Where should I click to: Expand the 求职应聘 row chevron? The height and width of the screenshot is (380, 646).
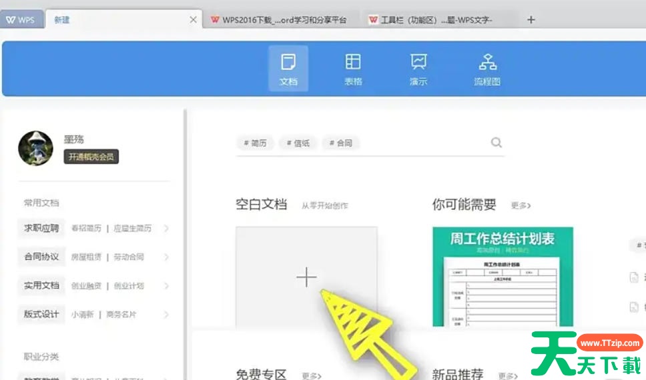[166, 228]
